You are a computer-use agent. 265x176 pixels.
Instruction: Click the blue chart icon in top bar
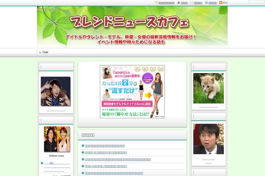point(206,3)
